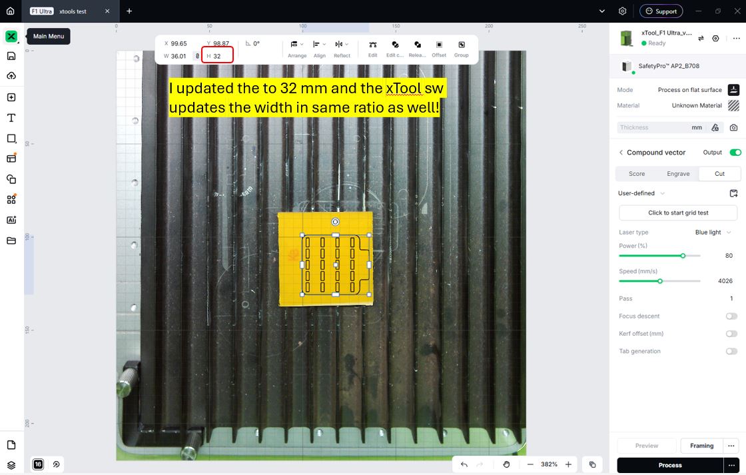Open the AI image tool icon

click(11, 220)
